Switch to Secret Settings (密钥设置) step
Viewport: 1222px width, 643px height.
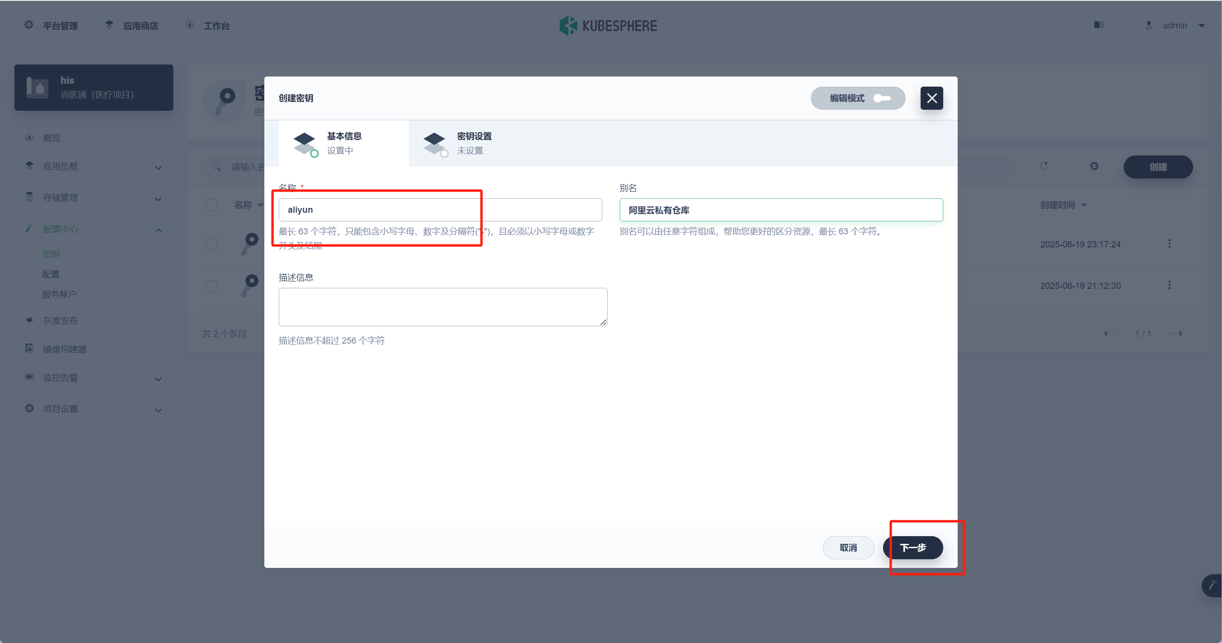pyautogui.click(x=474, y=143)
